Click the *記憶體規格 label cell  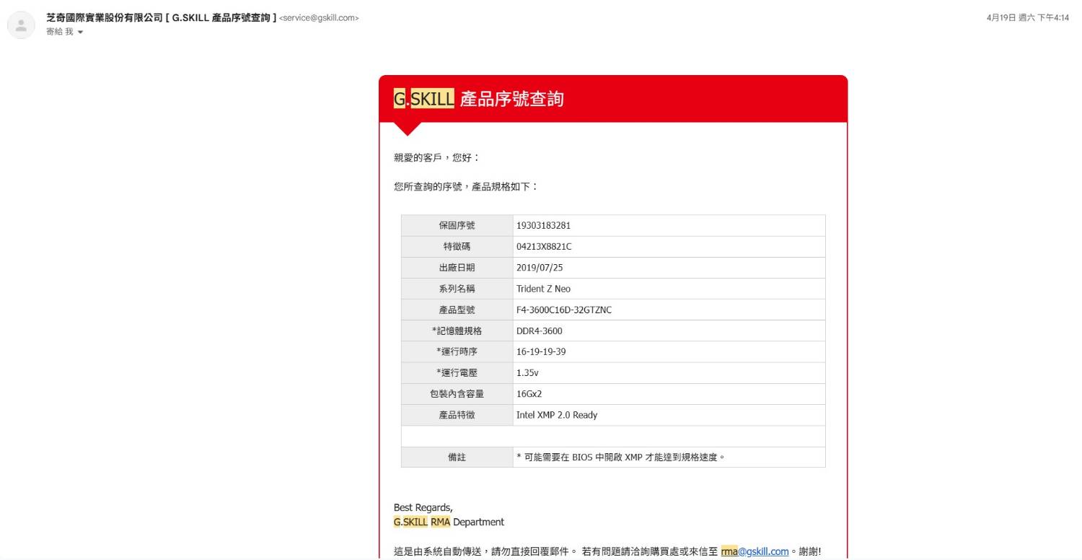tap(457, 331)
